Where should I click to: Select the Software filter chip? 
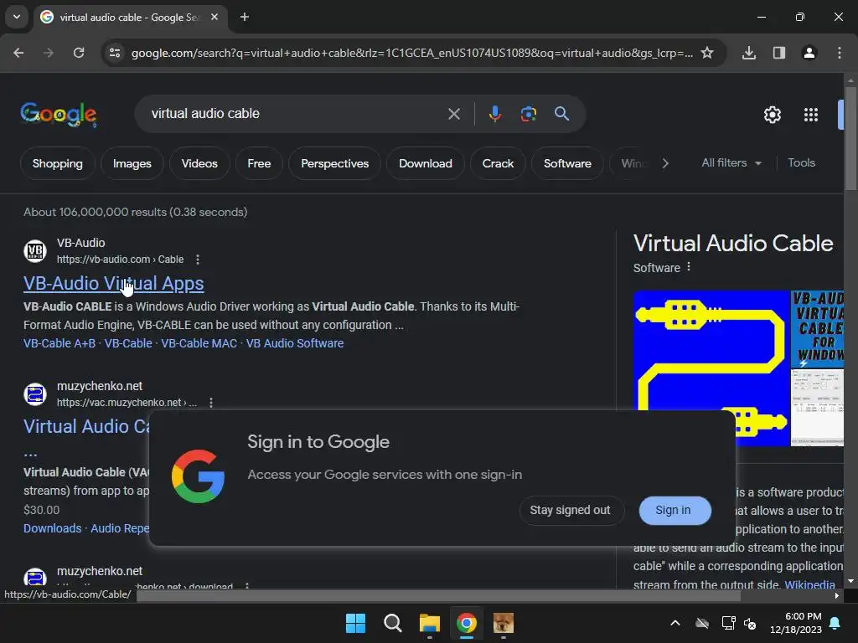[x=567, y=163]
